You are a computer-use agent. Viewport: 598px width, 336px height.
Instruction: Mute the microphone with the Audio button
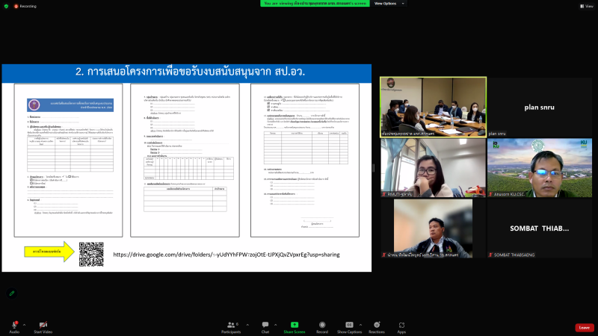(x=13, y=326)
